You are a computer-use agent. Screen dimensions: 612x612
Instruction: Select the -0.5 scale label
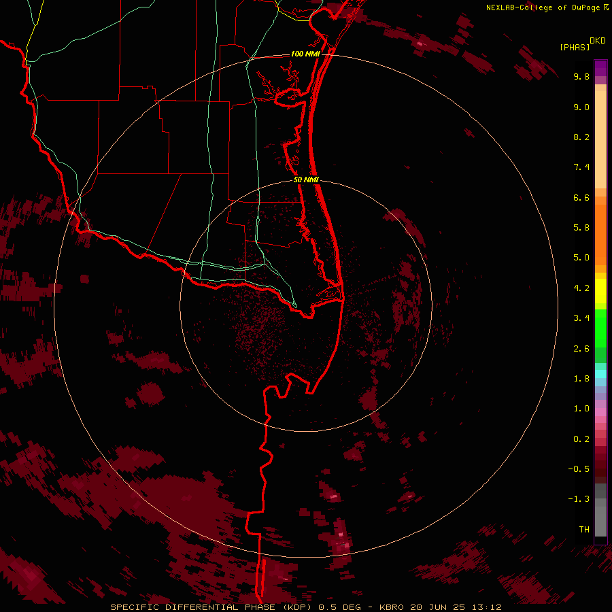pos(579,469)
